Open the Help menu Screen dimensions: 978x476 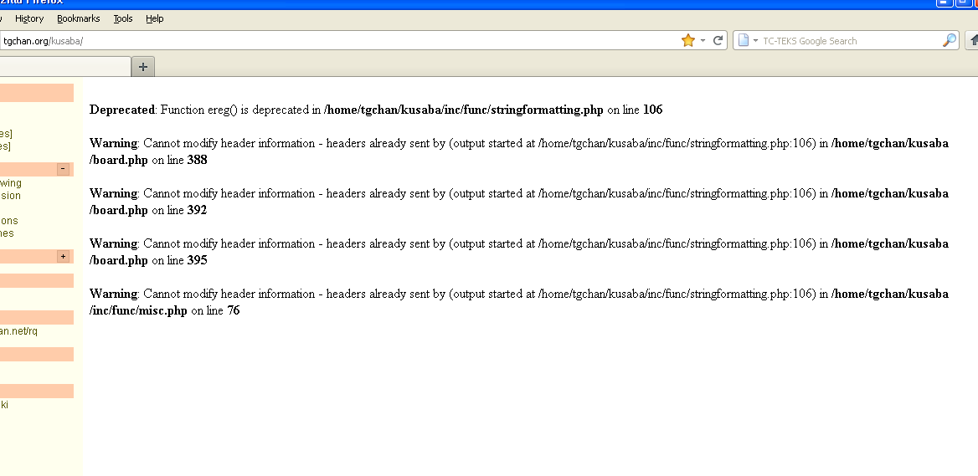(155, 18)
